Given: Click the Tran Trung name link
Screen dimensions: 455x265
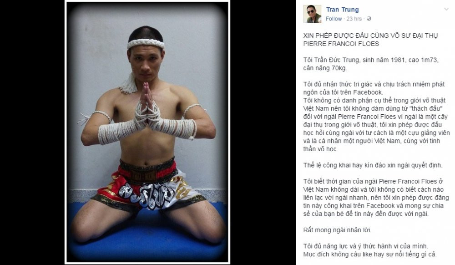Looking at the screenshot, I should tap(342, 10).
